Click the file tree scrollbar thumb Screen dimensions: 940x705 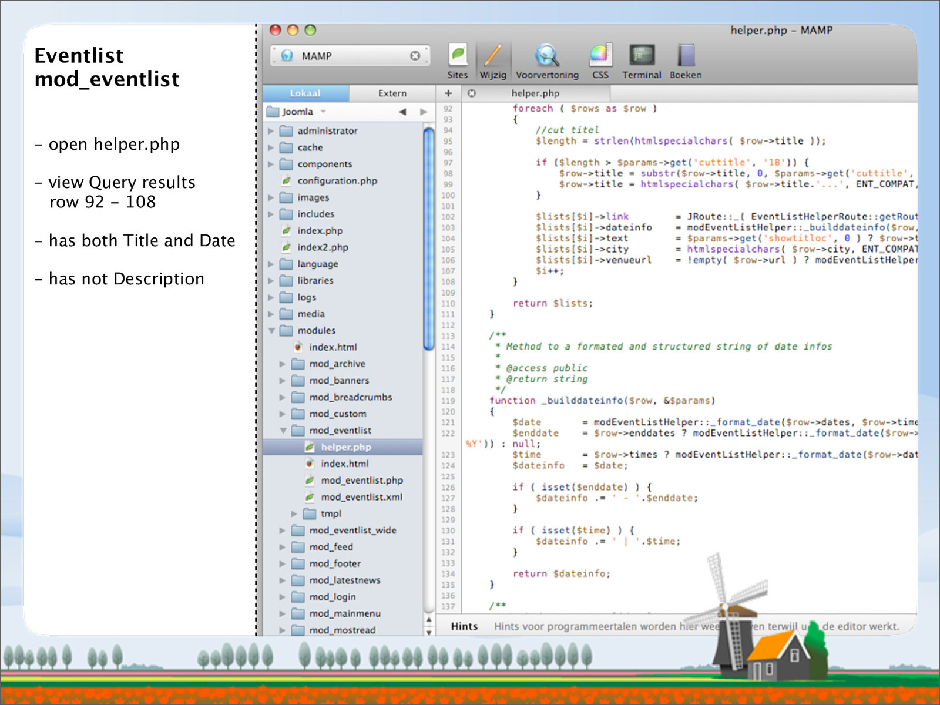(x=429, y=239)
